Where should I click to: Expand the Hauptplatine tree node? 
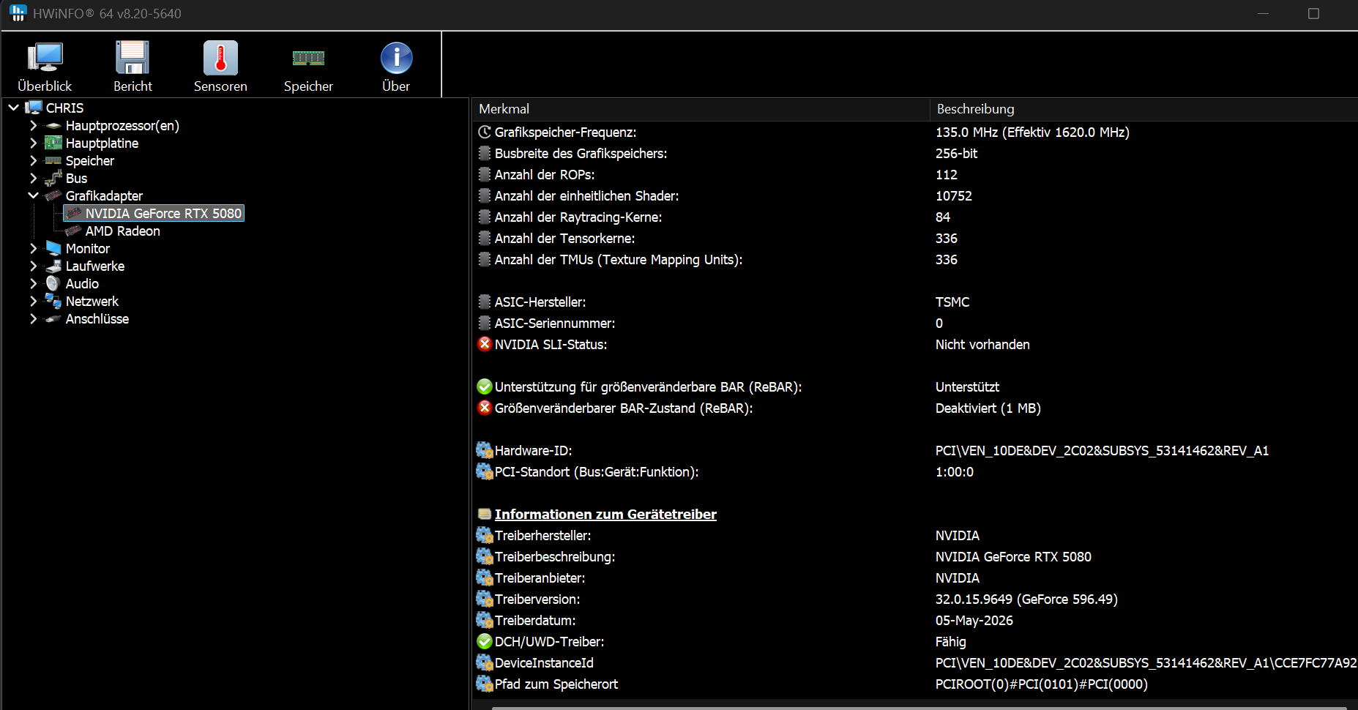pos(33,143)
